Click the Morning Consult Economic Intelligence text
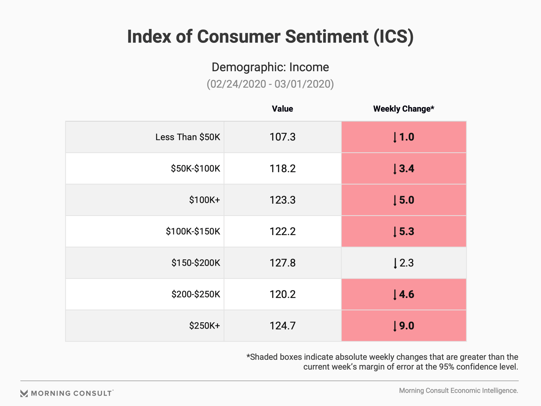 (458, 390)
